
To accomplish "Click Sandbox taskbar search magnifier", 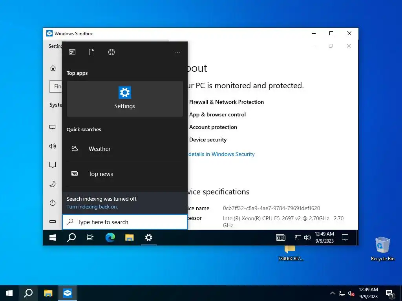I will (71, 238).
